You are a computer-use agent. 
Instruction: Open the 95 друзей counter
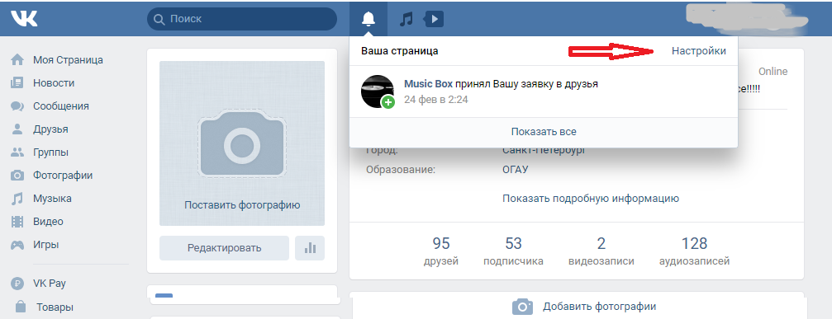pos(441,251)
